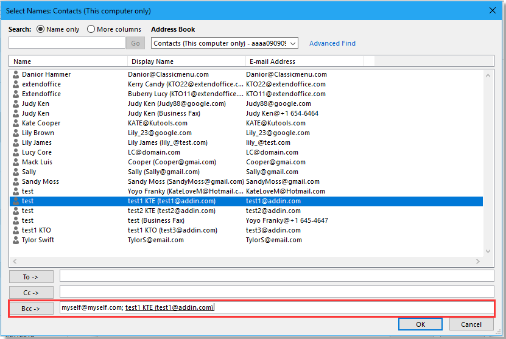
Task: Click contact icon beside test1 KTO
Action: (x=16, y=230)
